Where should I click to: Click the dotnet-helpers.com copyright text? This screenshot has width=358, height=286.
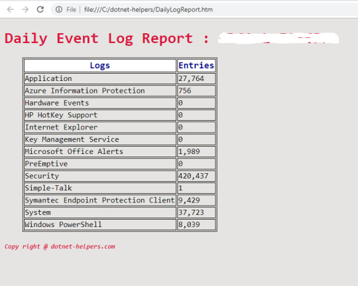click(x=60, y=247)
